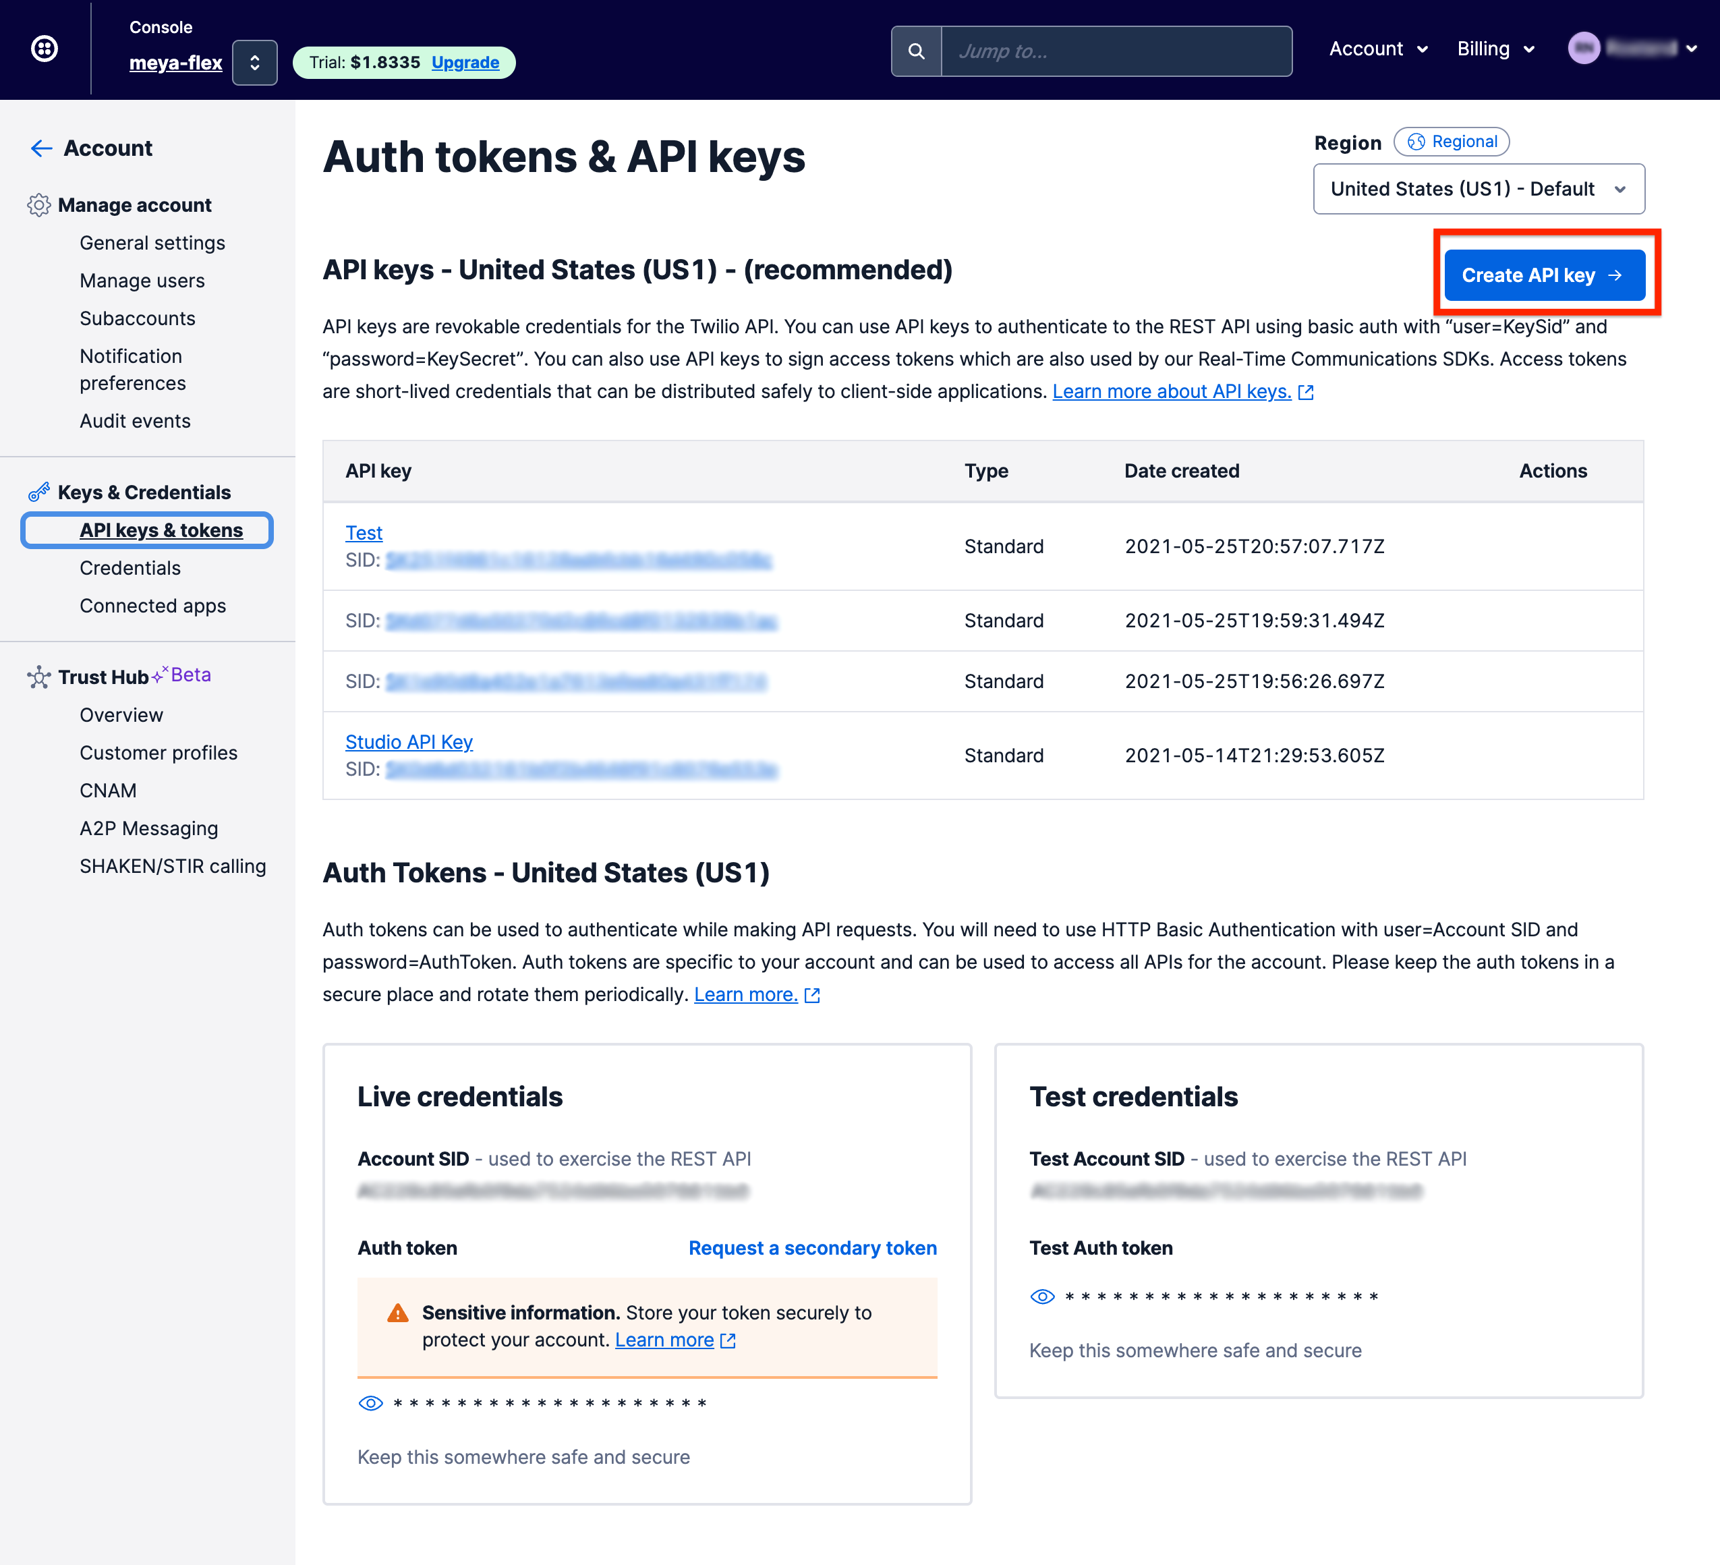The height and width of the screenshot is (1565, 1720).
Task: Click the Twilio logo icon
Action: pyautogui.click(x=45, y=49)
